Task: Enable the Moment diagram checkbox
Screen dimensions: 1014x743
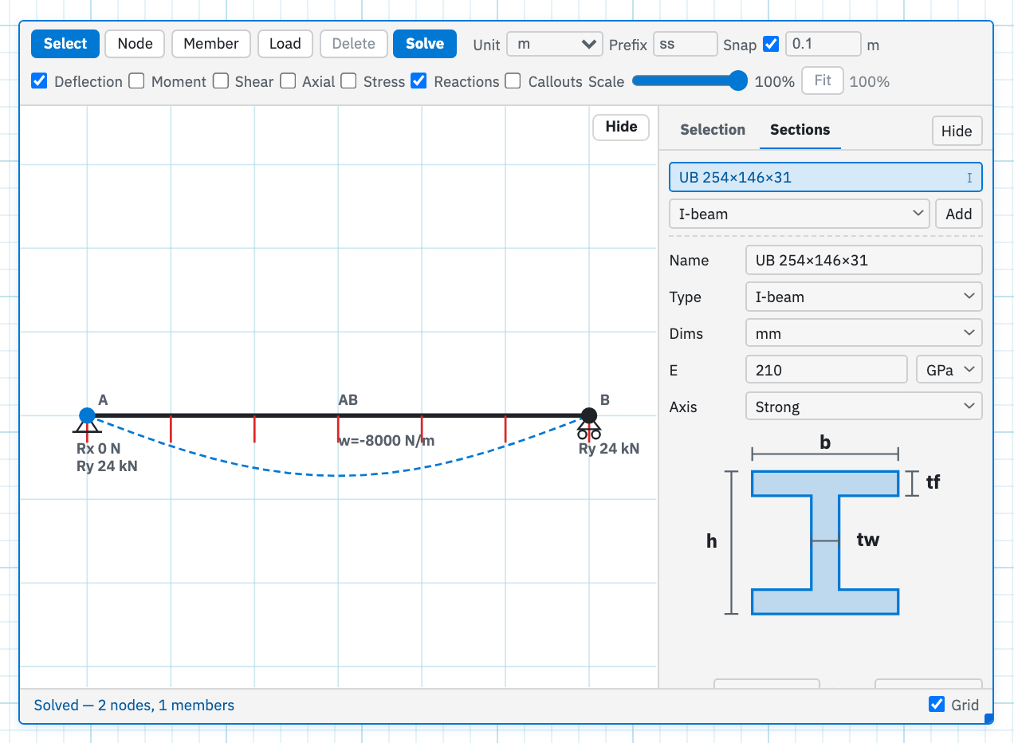Action: [x=137, y=81]
